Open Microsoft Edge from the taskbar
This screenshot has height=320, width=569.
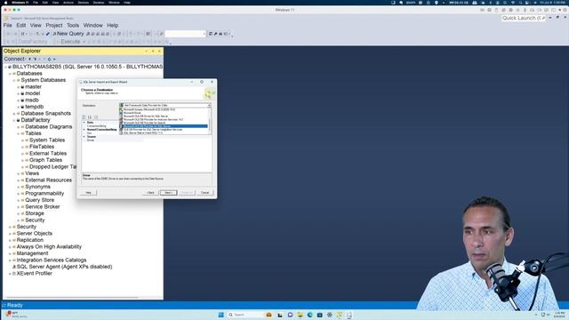pos(310,315)
